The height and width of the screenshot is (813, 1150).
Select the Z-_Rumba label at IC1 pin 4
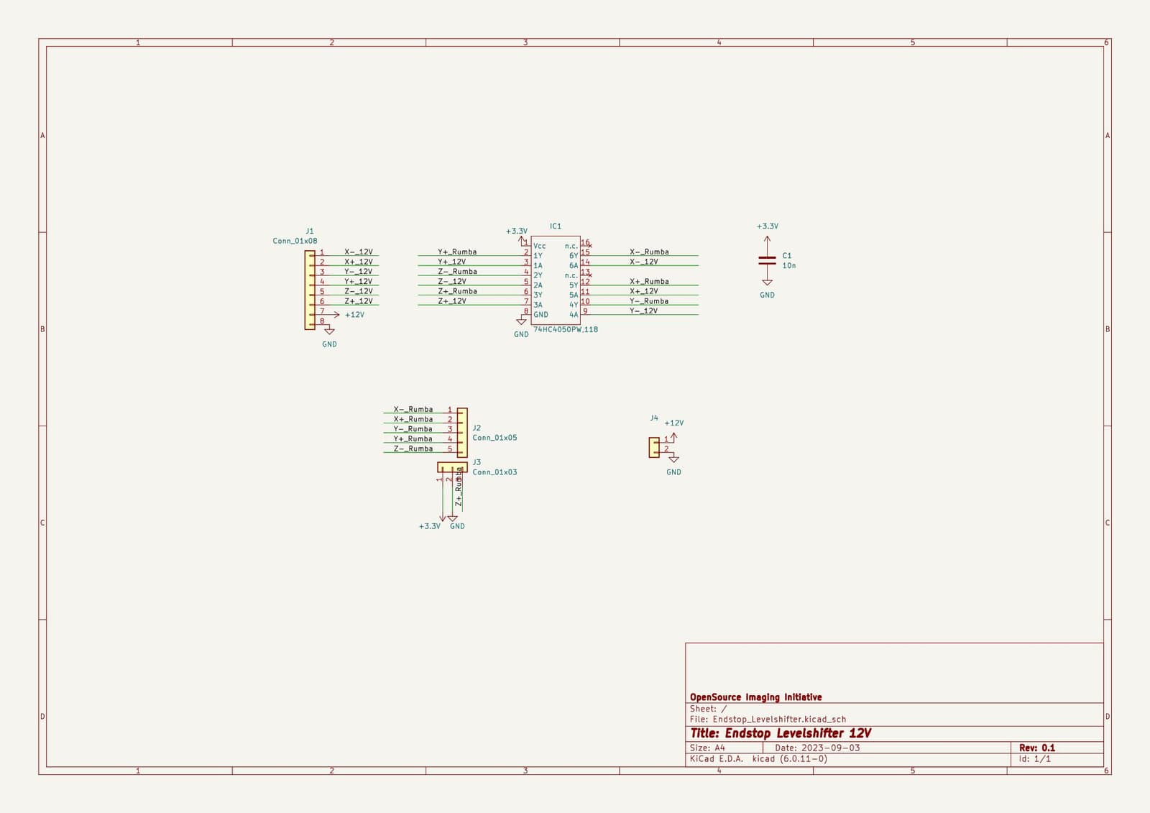[457, 271]
